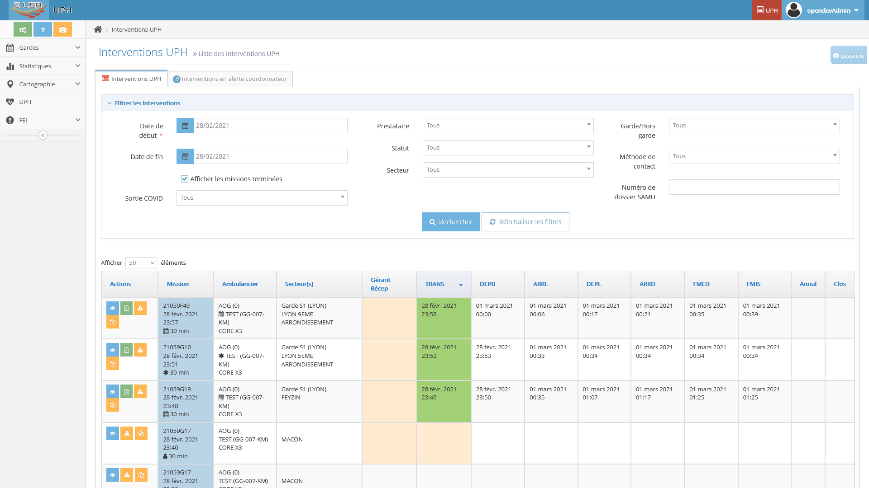Sort table by FMIS column

764,284
